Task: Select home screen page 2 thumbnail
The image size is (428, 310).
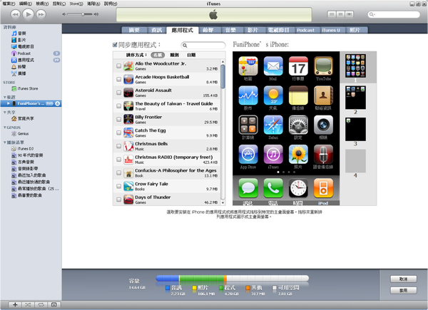Action: click(x=355, y=98)
